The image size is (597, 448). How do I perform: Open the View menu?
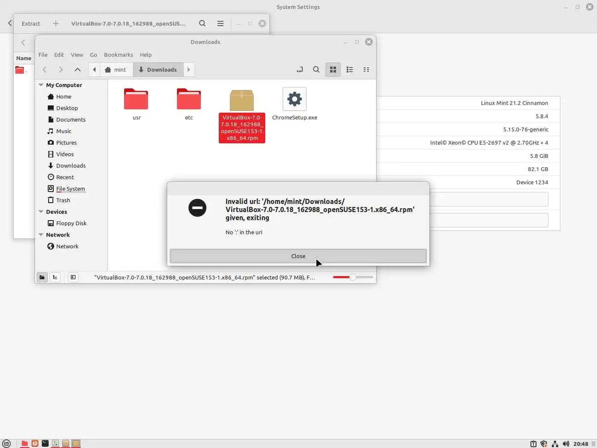pyautogui.click(x=77, y=55)
